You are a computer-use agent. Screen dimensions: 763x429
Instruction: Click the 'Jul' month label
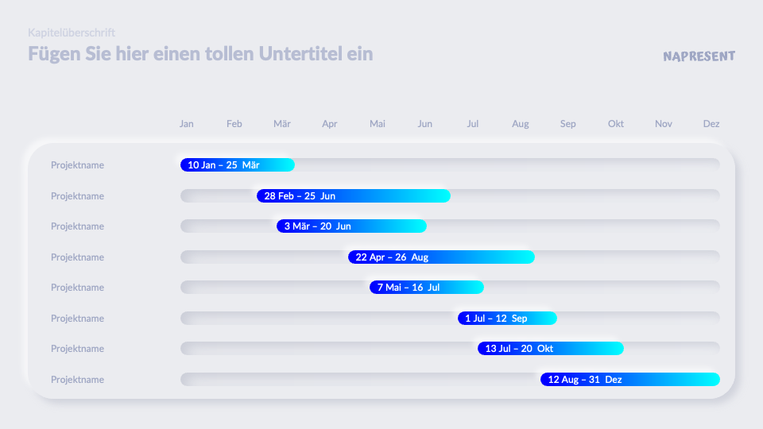[473, 124]
